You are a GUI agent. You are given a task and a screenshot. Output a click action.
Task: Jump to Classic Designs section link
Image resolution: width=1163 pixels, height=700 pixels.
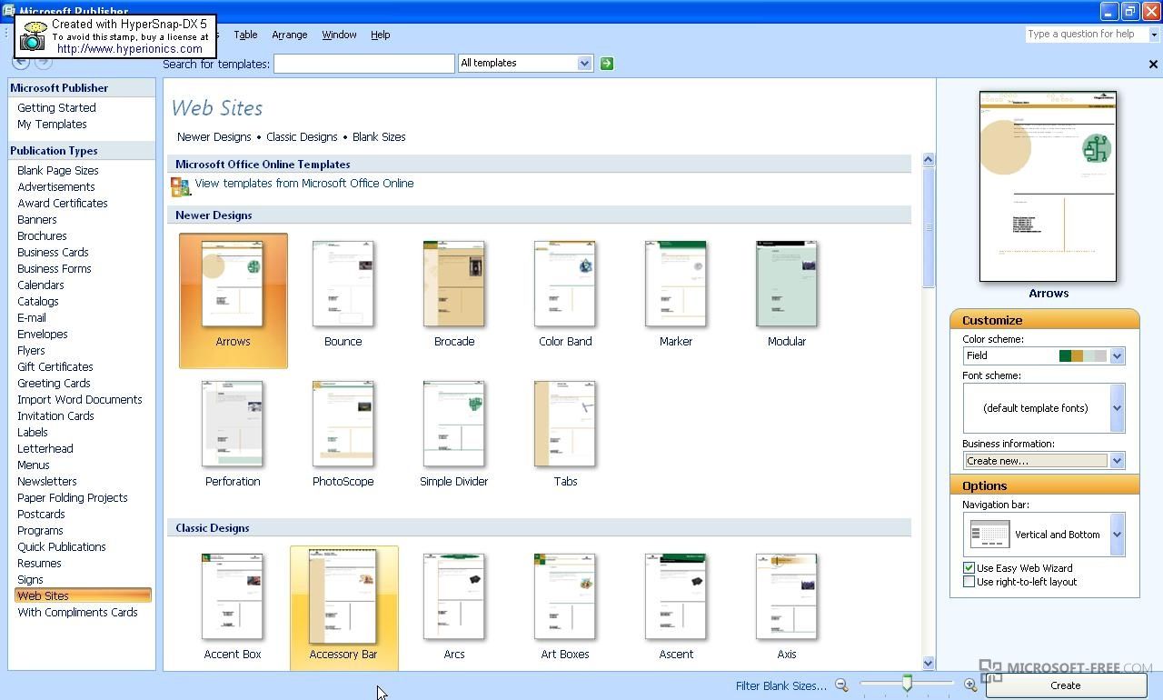point(302,137)
